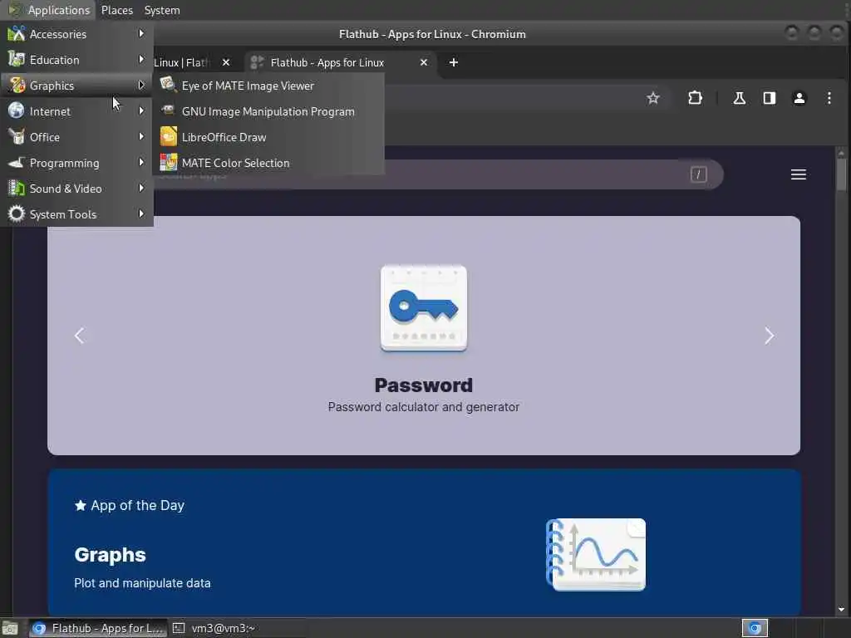Open a new browser tab

(454, 62)
